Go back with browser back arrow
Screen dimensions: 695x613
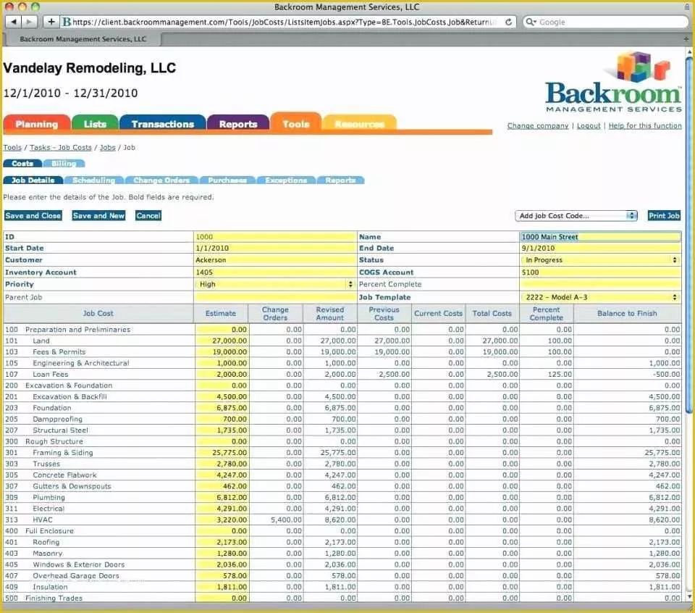13,22
